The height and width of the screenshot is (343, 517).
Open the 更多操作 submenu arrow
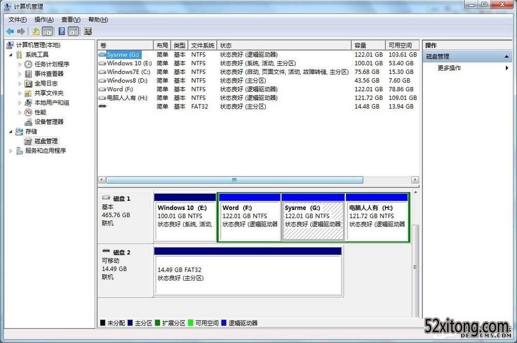point(507,68)
